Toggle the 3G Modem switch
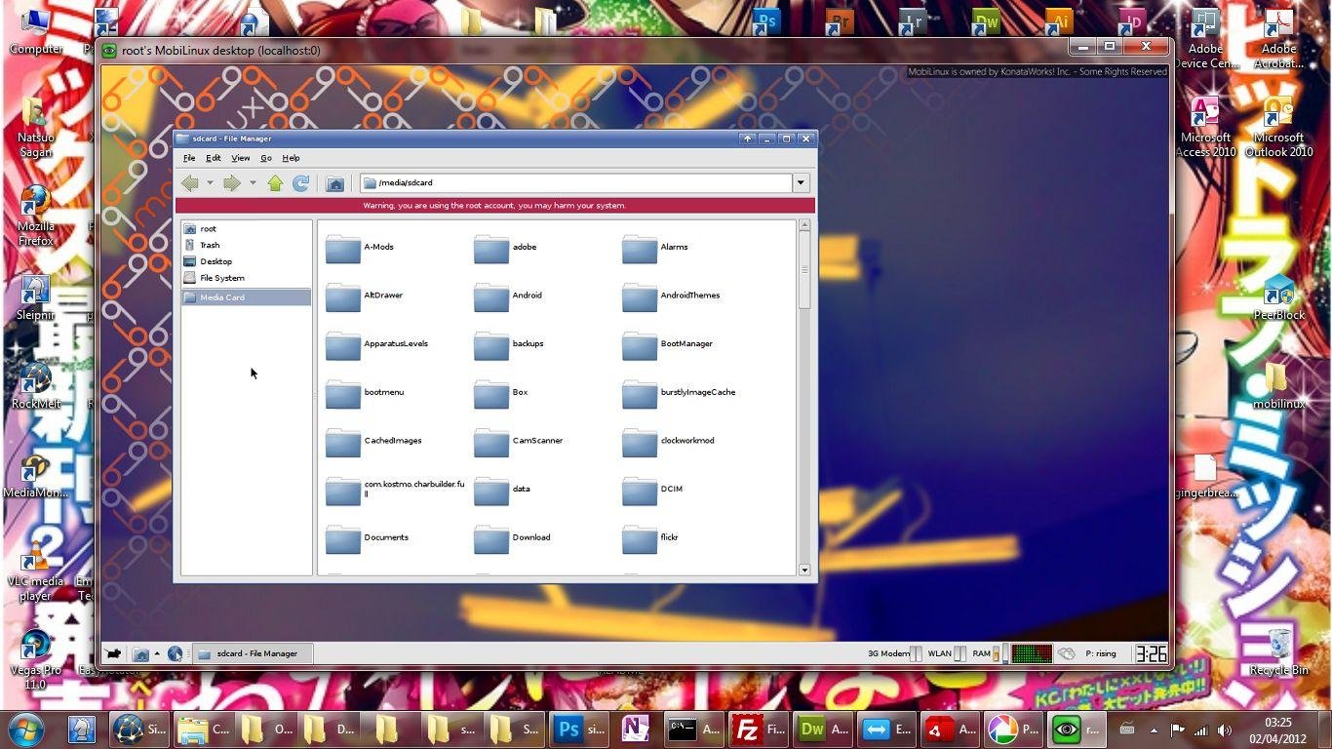Image resolution: width=1332 pixels, height=749 pixels. tap(915, 653)
